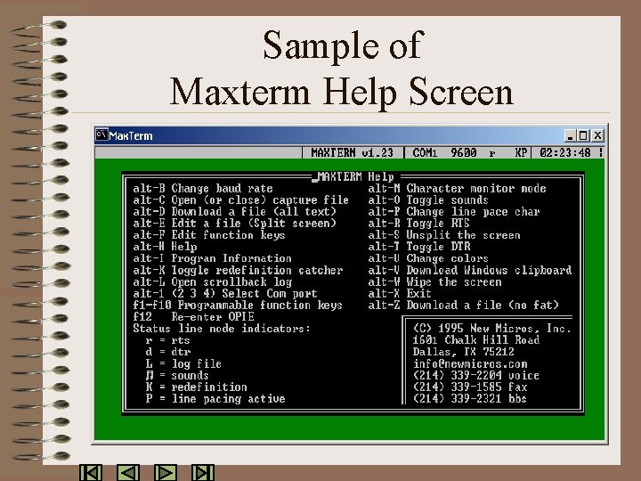Click 'alt-C Open (or close) capture file'
641x481 pixels.
click(x=240, y=200)
